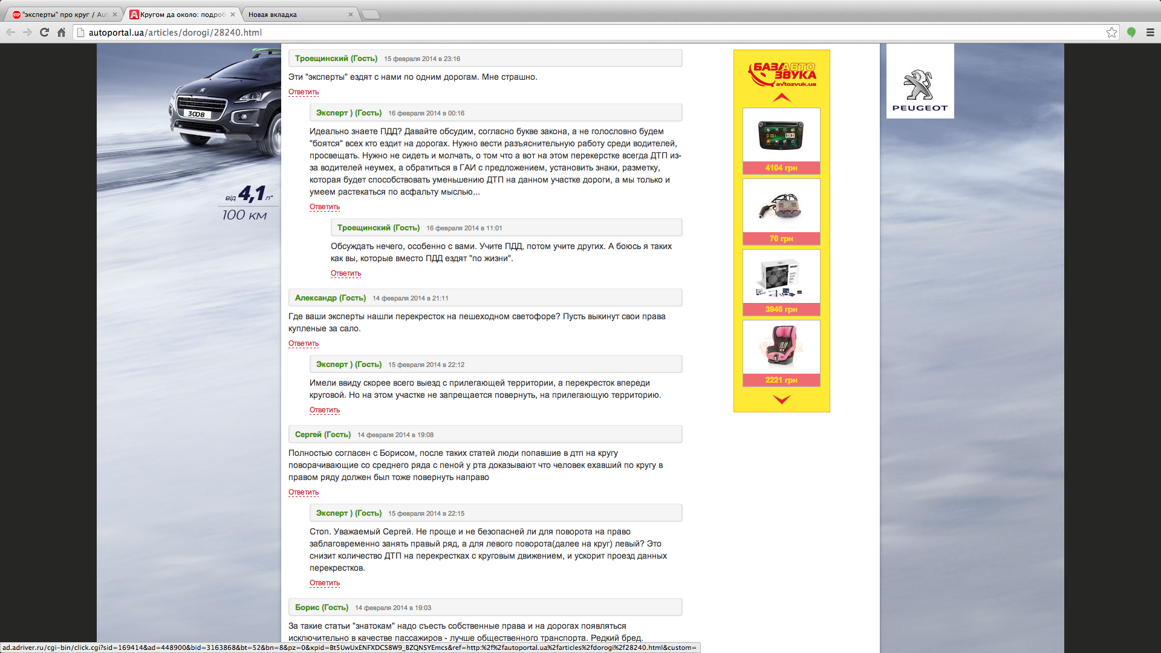Switch to the "эксперты" про круг tab
1161x653 pixels.
(x=60, y=15)
